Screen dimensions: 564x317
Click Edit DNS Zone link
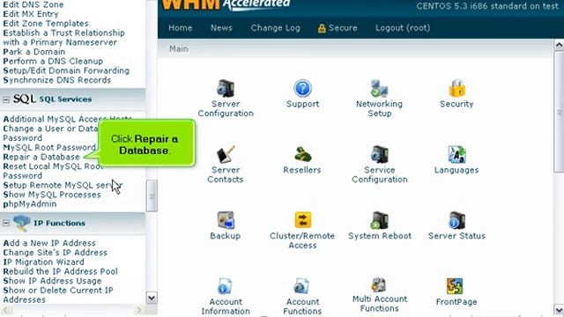coord(33,4)
